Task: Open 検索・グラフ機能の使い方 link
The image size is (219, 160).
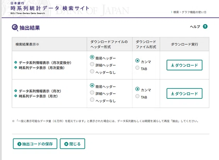Action: pos(190,12)
